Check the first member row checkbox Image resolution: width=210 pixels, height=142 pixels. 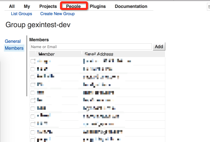coord(33,61)
